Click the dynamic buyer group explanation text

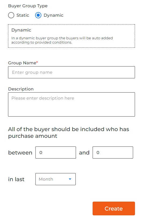point(62,40)
